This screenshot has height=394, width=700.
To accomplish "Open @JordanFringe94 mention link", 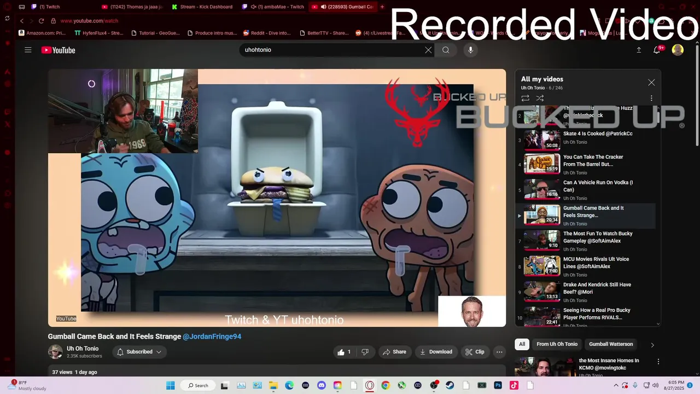I will click(212, 337).
